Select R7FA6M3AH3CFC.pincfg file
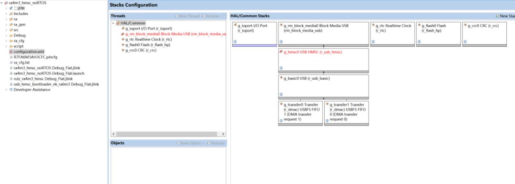This screenshot has height=184, width=515. 35,57
